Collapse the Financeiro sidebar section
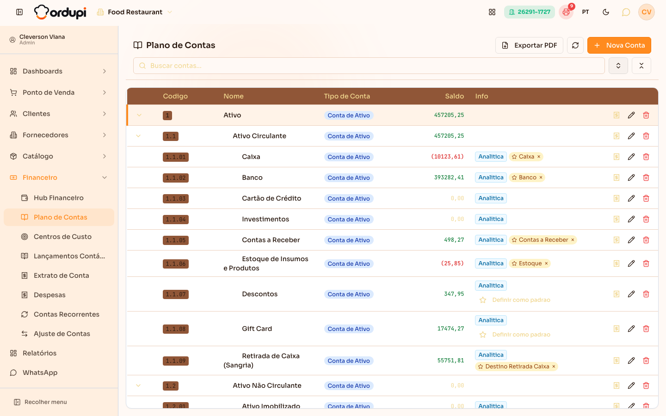 pyautogui.click(x=59, y=177)
